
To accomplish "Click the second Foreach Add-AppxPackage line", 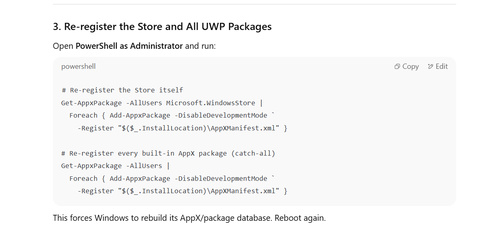I will 172,178.
